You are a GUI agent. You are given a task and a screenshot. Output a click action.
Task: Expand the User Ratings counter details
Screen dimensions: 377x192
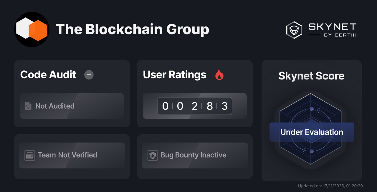pyautogui.click(x=195, y=106)
